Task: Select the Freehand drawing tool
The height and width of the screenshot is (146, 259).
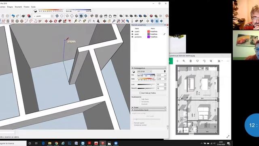Action: coord(4,21)
